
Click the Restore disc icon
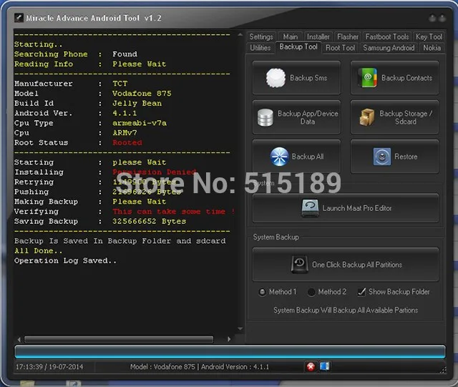pyautogui.click(x=381, y=157)
